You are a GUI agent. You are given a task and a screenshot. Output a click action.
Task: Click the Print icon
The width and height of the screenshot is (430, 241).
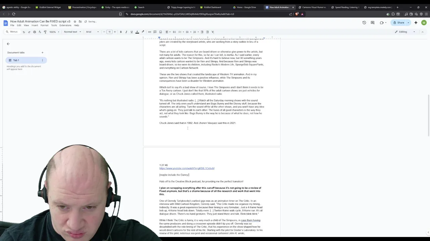tap(34, 32)
